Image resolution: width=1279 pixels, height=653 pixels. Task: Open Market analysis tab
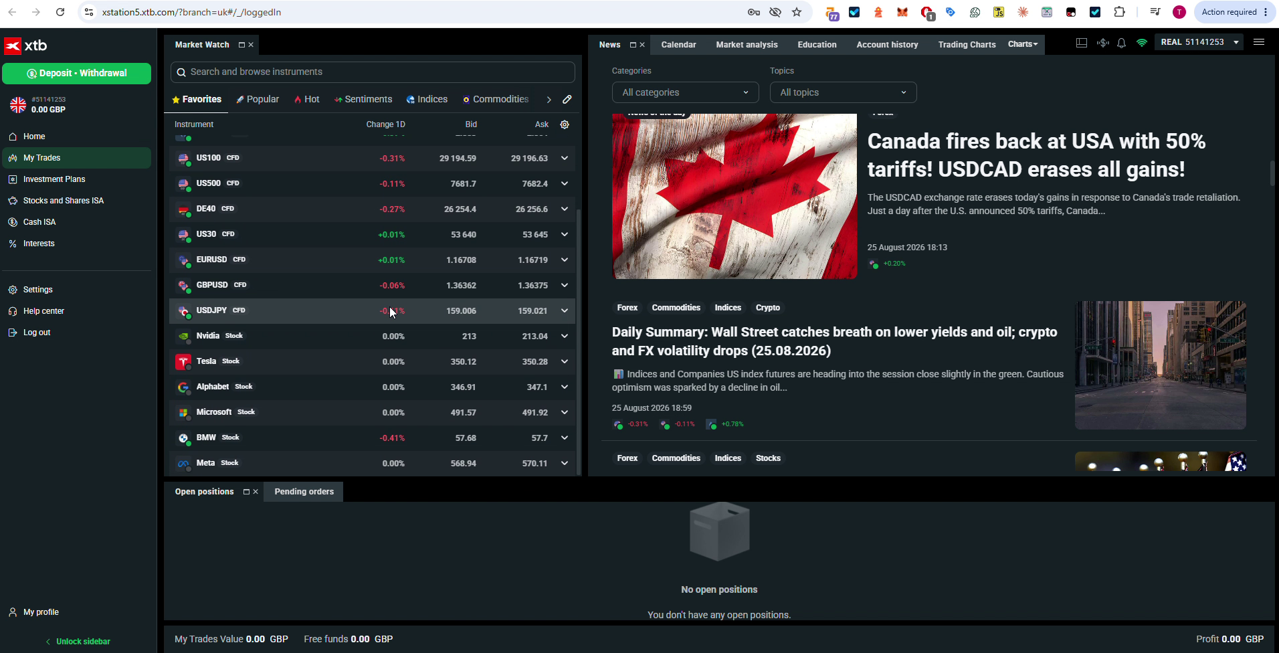[747, 45]
